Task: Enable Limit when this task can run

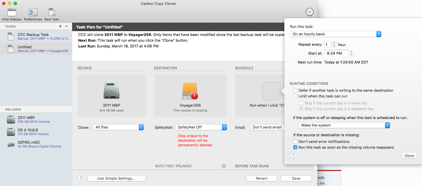Action: 295,96
